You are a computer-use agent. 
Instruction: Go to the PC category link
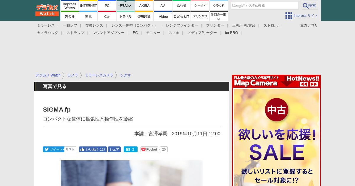pos(135,33)
